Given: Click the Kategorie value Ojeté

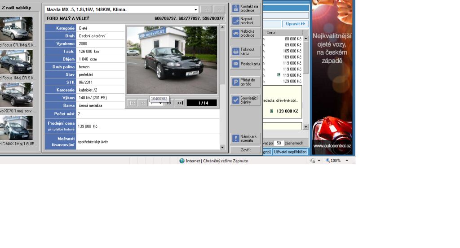Looking at the screenshot, I should click(x=83, y=28).
